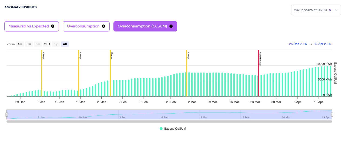The image size is (346, 141).
Task: Switch to Overconsumption tab
Action: (86, 26)
